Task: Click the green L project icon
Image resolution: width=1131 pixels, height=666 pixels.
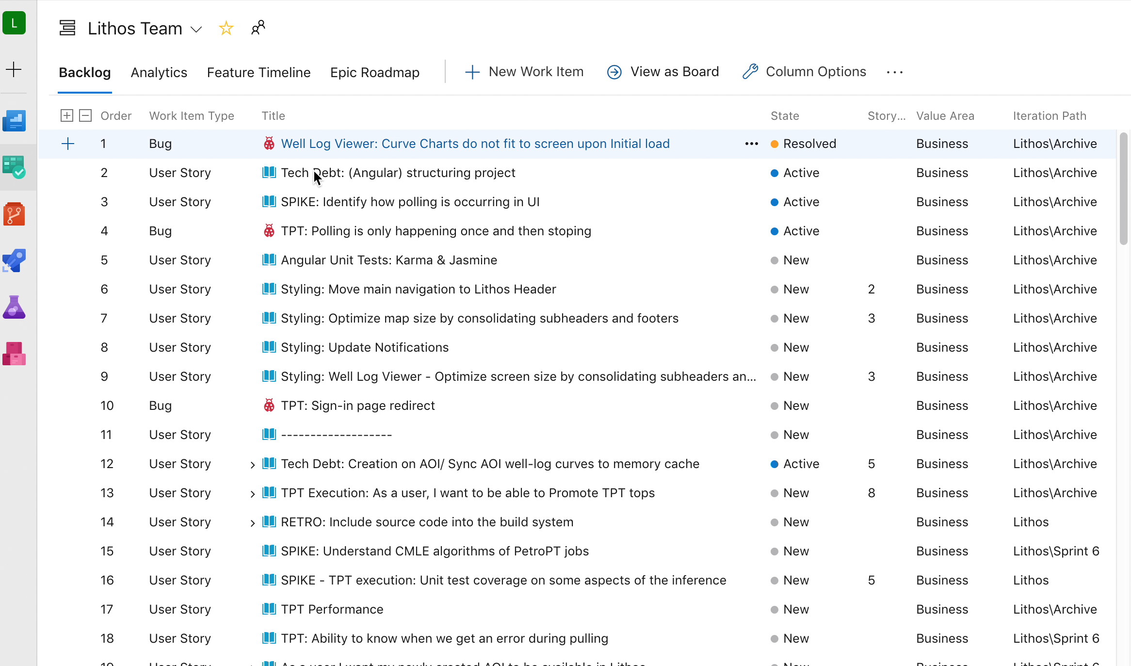Action: [x=14, y=23]
